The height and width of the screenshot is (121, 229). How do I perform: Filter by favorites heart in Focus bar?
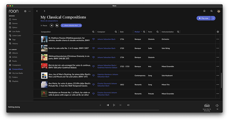click(x=51, y=25)
